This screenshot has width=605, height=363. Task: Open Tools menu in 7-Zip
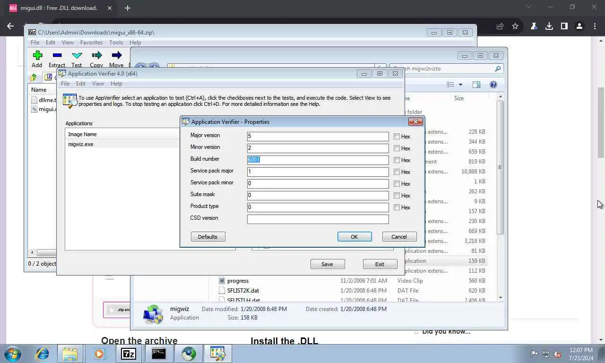tap(116, 43)
